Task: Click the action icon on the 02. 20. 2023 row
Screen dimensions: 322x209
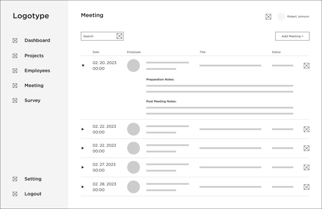Action: [306, 66]
